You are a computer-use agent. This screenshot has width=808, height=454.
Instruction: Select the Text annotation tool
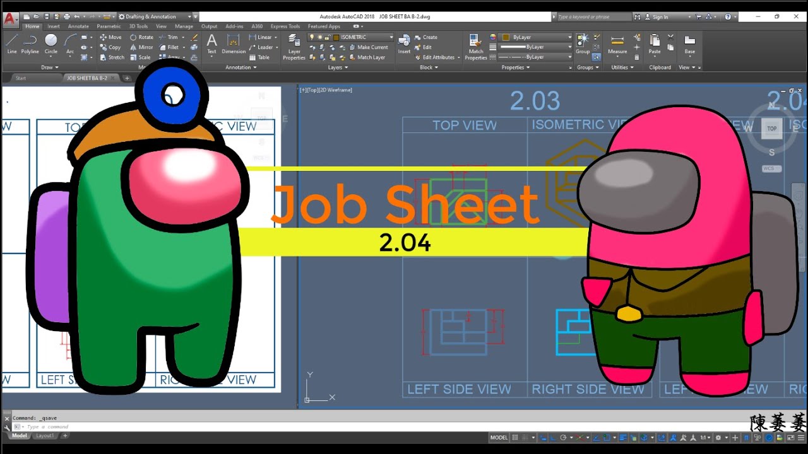tap(211, 44)
